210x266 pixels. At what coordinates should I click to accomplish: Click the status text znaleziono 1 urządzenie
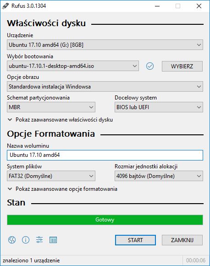point(31,260)
